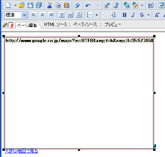The width and height of the screenshot is (165, 157).
Task: Click the right-middle resize handle of the frame
Action: [154, 93]
